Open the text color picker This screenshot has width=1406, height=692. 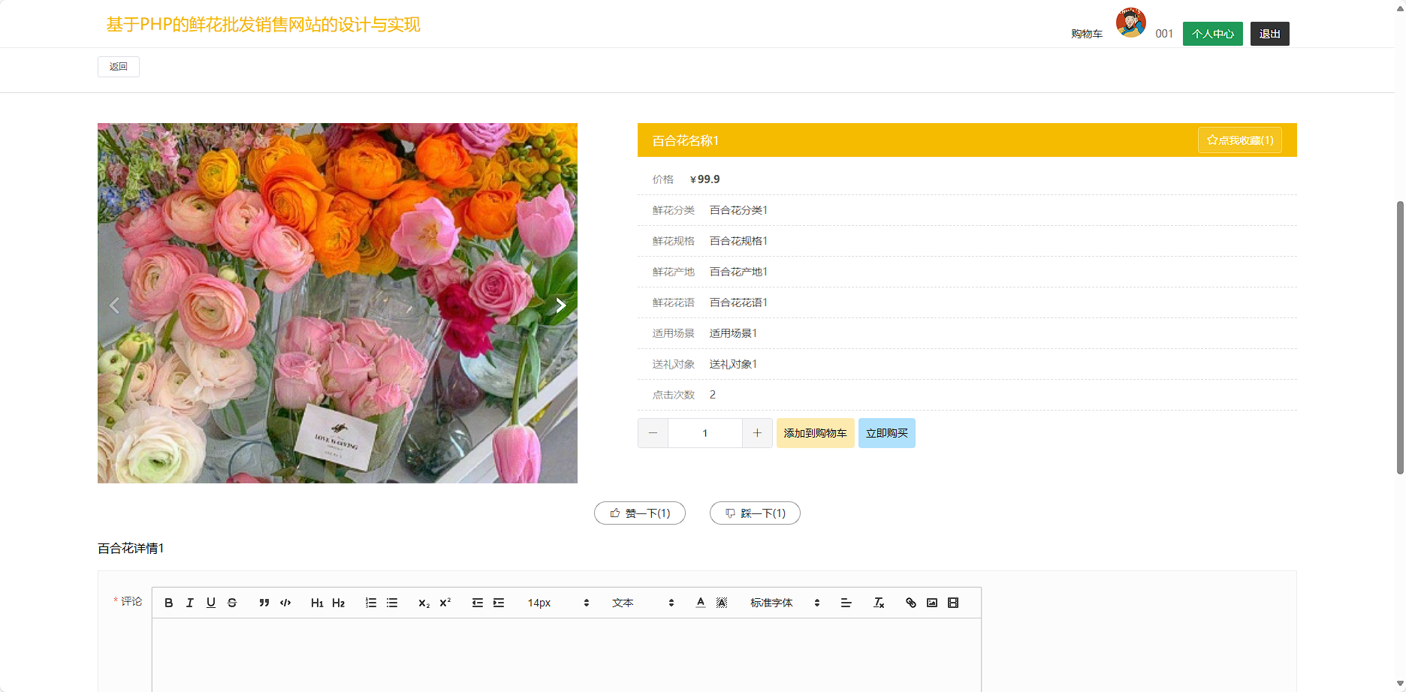point(701,603)
